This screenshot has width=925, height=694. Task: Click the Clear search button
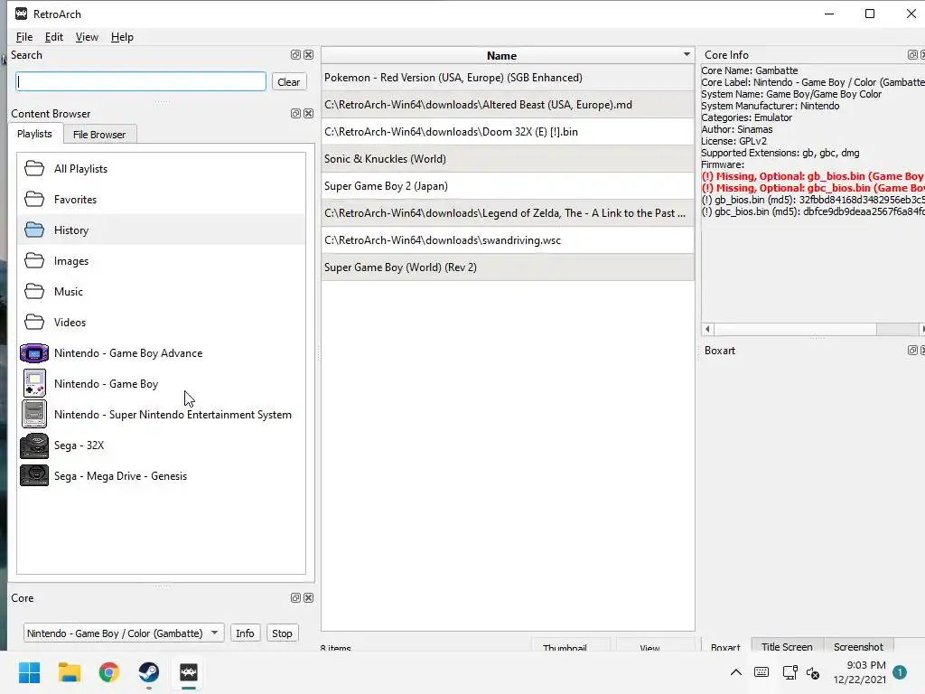tap(288, 82)
